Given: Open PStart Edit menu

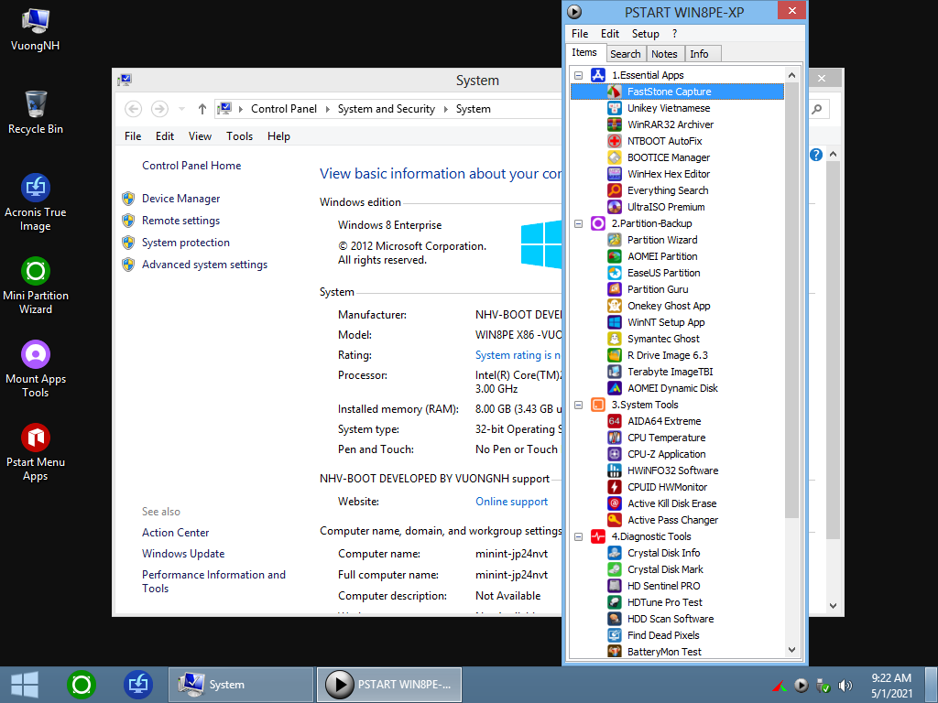Looking at the screenshot, I should (609, 34).
